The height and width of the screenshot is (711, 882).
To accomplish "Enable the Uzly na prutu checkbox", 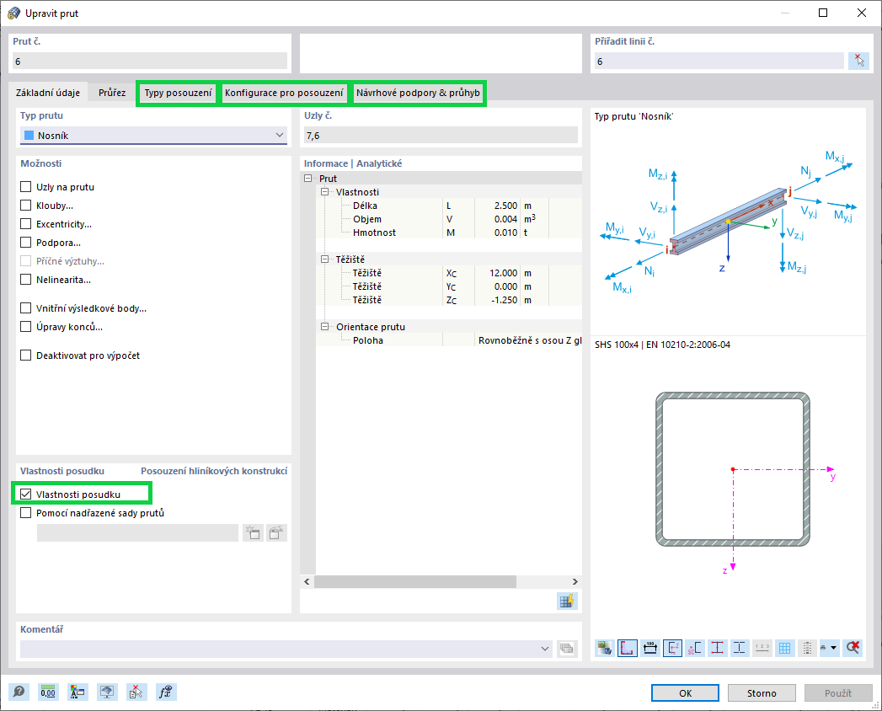I will [x=25, y=187].
